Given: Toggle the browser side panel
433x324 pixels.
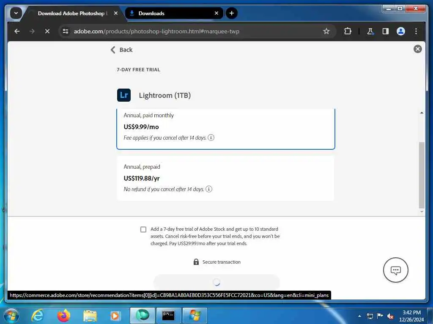Looking at the screenshot, I should 386,31.
